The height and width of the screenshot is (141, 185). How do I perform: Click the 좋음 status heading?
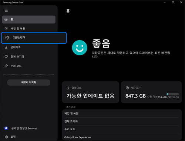(101, 44)
